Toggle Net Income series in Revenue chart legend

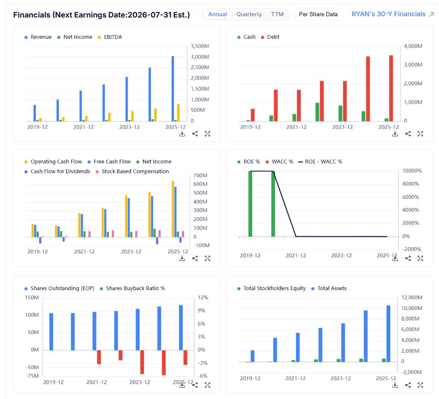pos(75,37)
